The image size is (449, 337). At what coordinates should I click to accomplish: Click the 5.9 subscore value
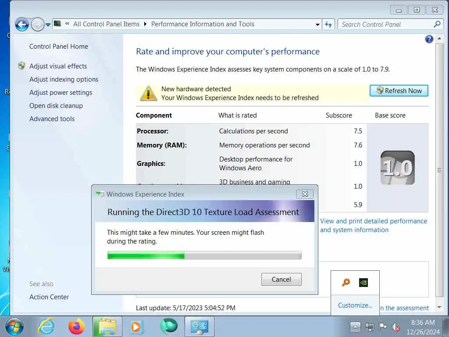(358, 205)
